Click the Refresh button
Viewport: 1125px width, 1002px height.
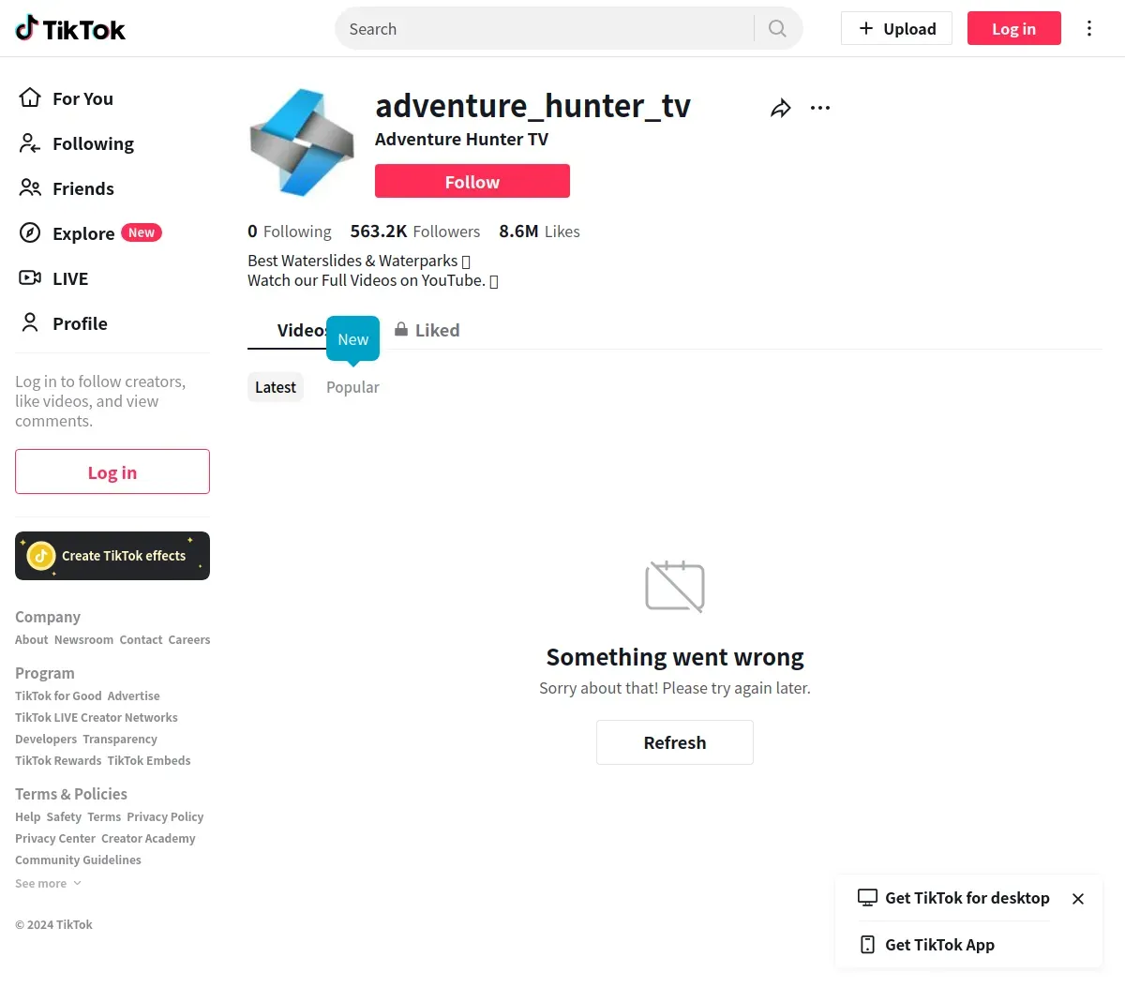coord(675,742)
